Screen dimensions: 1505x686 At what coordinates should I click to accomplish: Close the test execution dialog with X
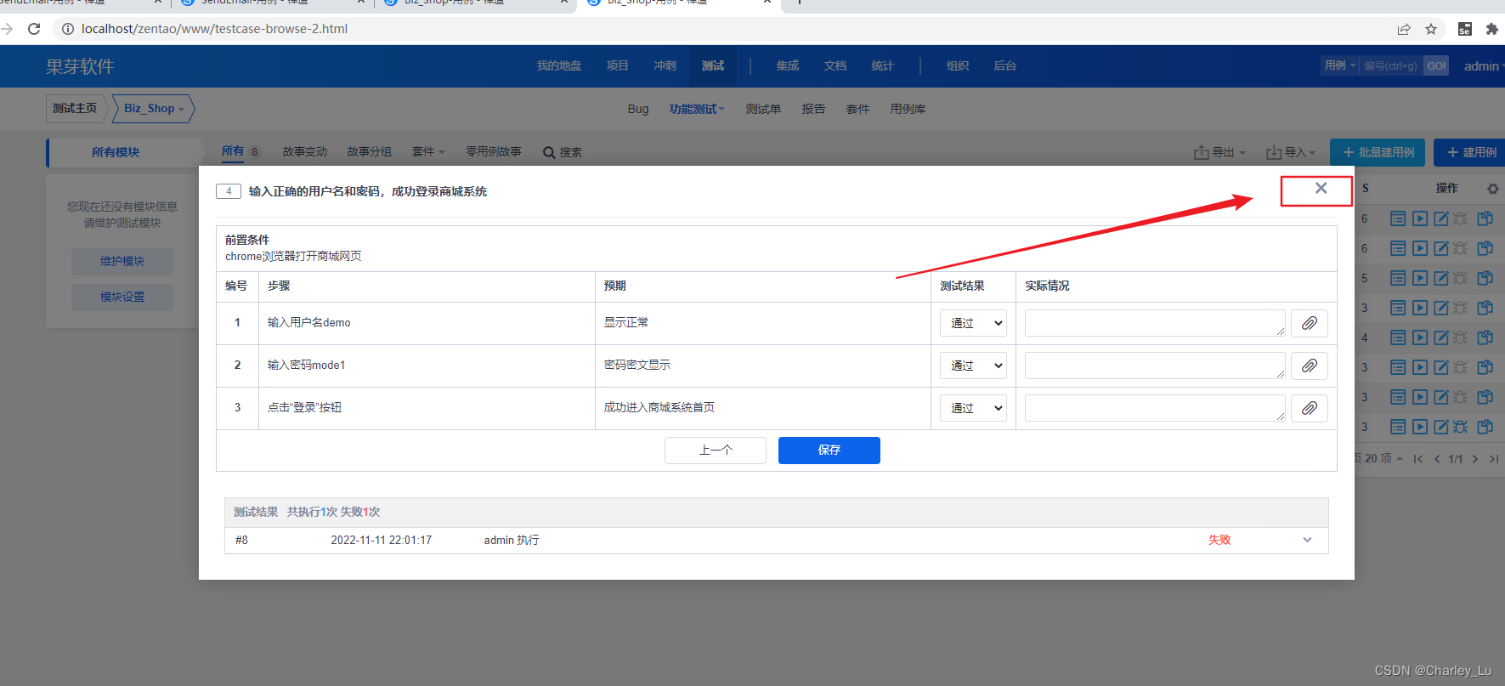pos(1321,189)
